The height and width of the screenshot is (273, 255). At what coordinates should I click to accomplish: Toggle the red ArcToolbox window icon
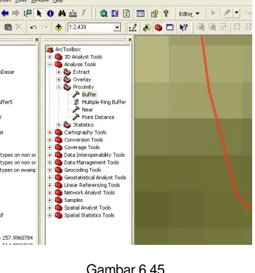[158, 27]
